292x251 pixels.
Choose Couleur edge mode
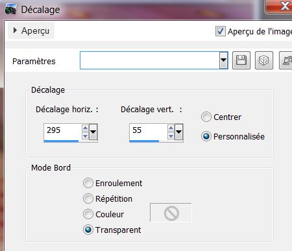point(88,214)
